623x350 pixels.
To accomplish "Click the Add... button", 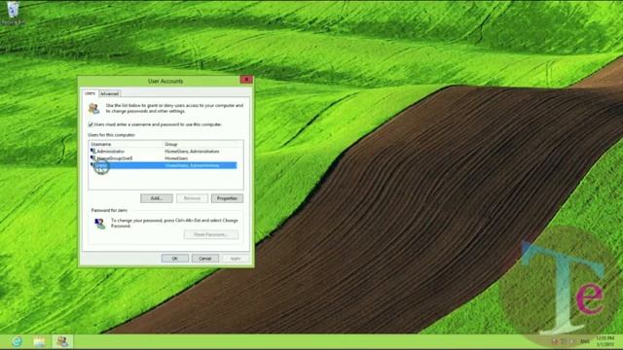I will point(157,198).
